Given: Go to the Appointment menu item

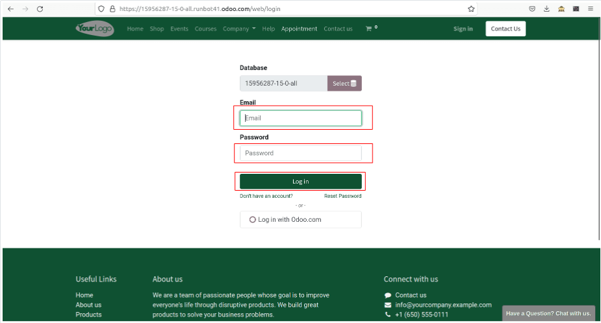Looking at the screenshot, I should [x=299, y=29].
